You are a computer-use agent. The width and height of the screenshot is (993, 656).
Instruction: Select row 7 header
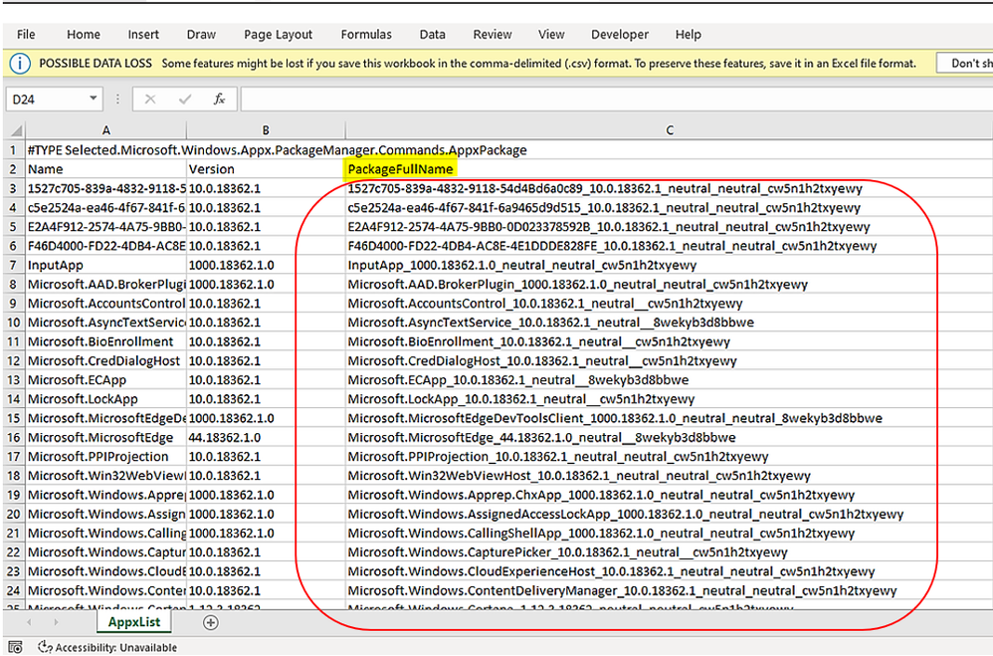coord(14,265)
